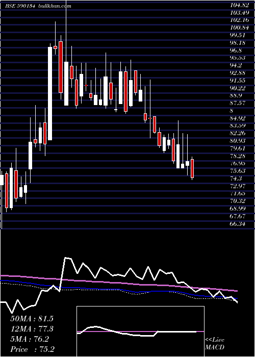The height and width of the screenshot is (357, 255).
Task: Click the 98.18 price label
Action: pos(238,42)
